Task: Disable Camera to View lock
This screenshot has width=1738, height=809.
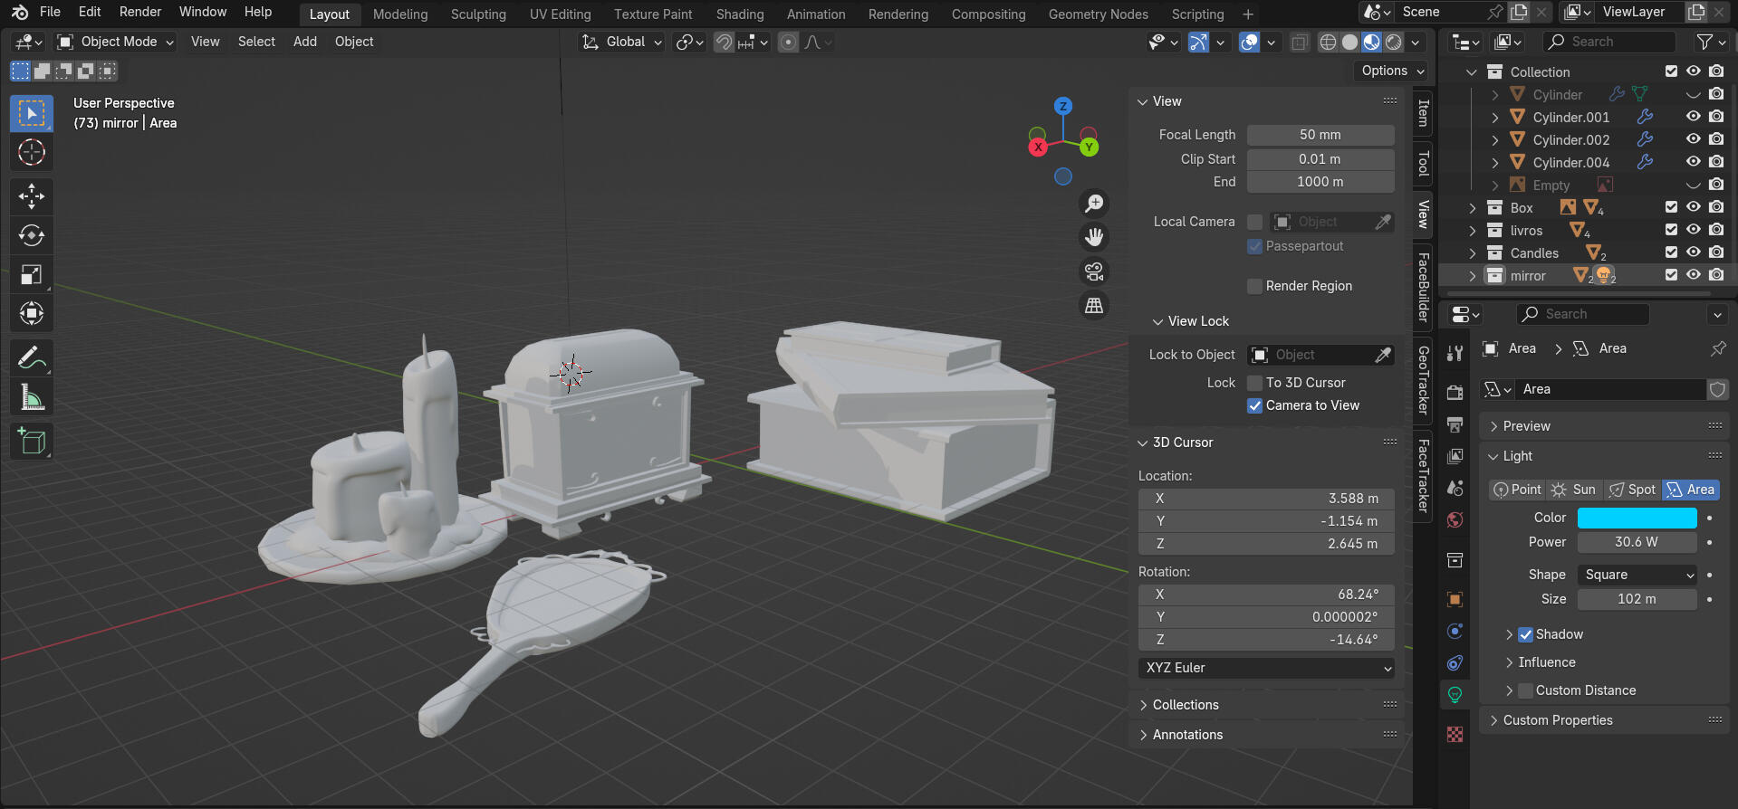Action: tap(1254, 405)
